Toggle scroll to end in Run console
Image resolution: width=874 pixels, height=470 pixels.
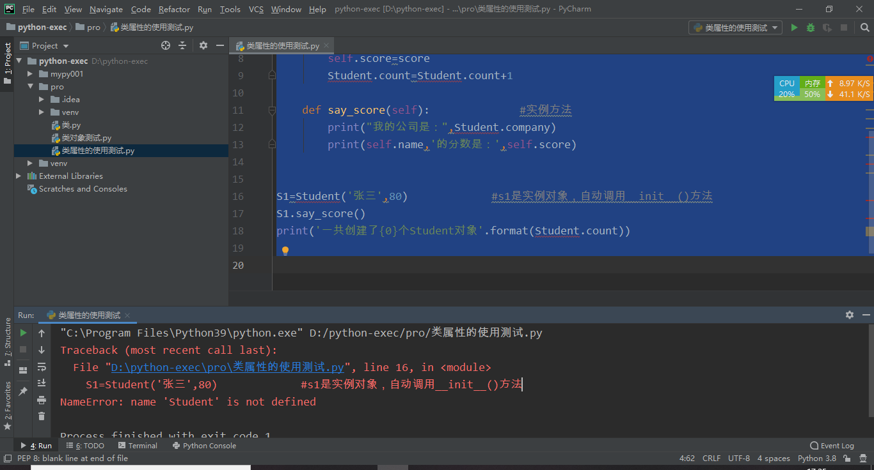point(42,383)
